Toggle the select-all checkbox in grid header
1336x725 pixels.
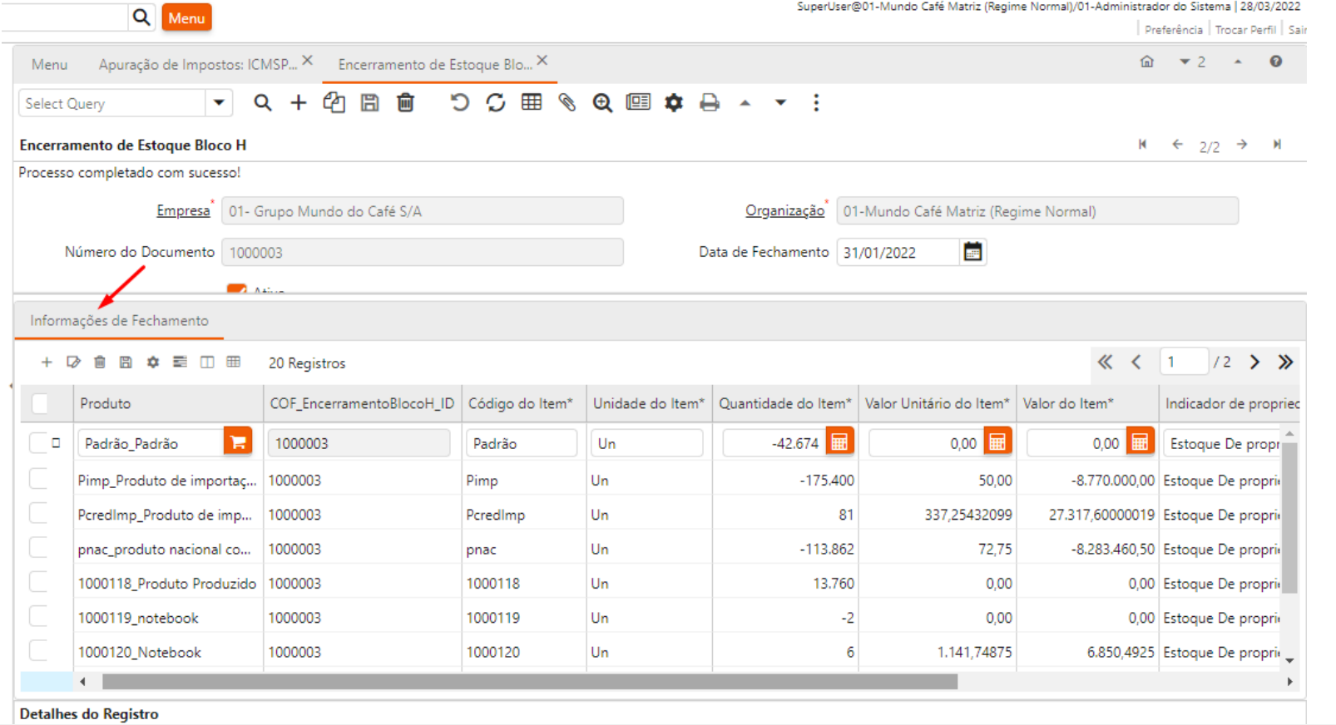click(39, 404)
